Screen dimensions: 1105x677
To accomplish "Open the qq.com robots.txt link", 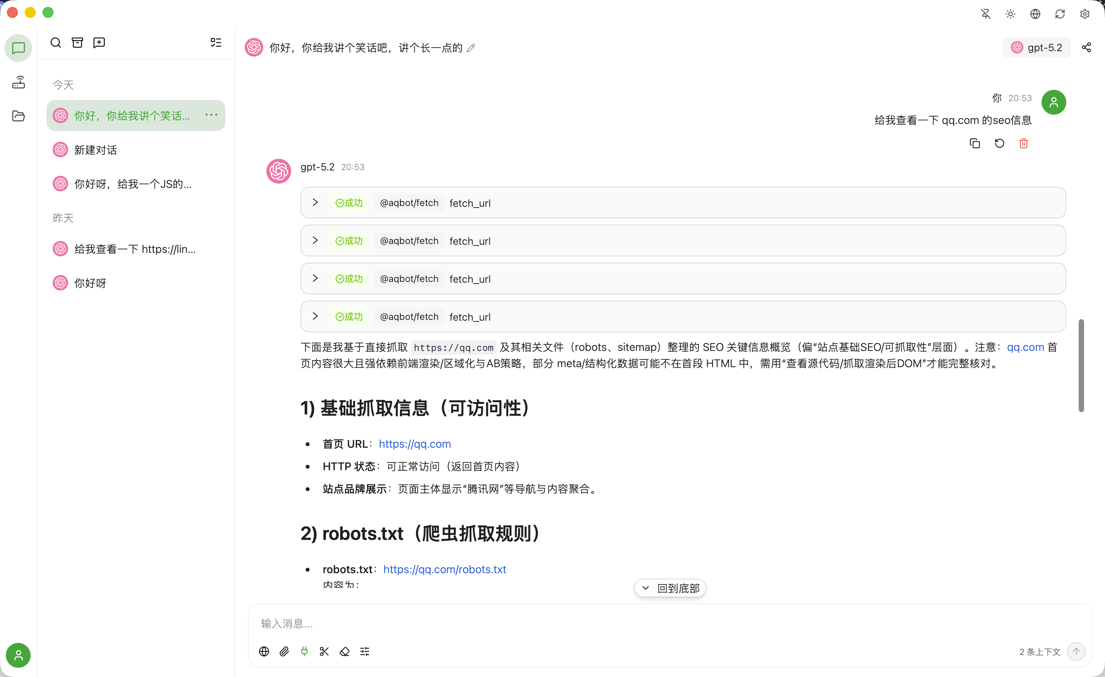I will [444, 569].
